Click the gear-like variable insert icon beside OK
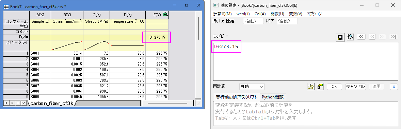Screen dimensions: 401x129 click(311, 87)
